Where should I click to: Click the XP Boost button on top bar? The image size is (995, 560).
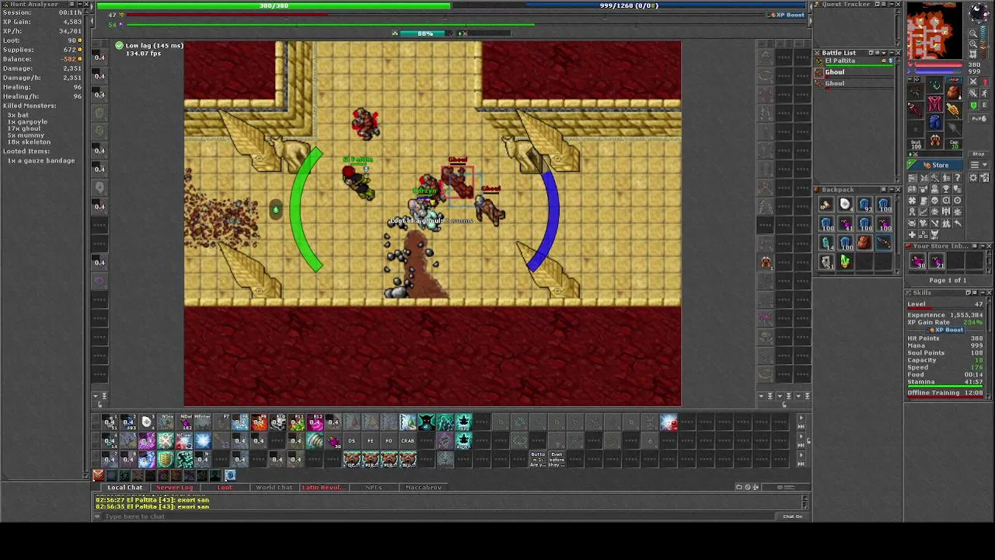pos(787,15)
